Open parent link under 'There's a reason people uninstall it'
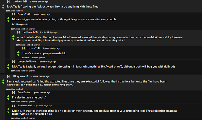 coord(42,58)
